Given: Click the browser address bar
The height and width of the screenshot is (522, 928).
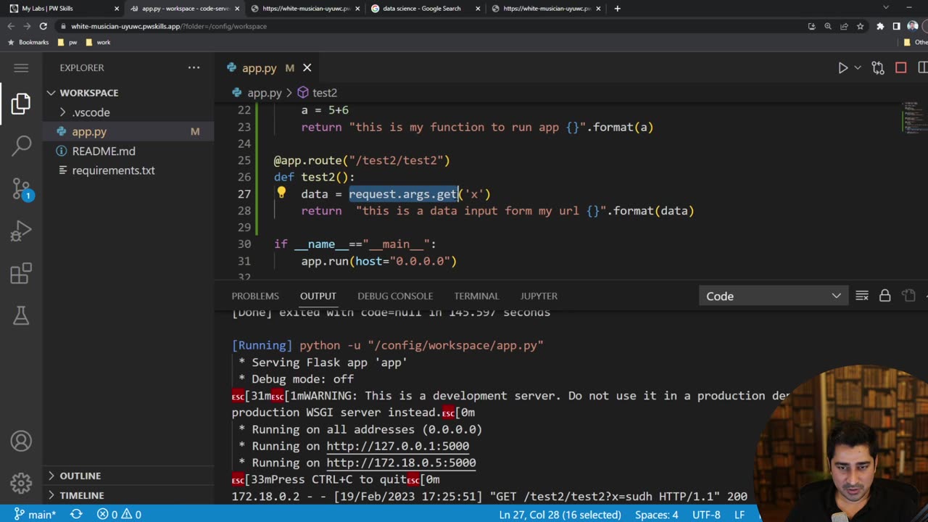Looking at the screenshot, I should click(x=428, y=26).
